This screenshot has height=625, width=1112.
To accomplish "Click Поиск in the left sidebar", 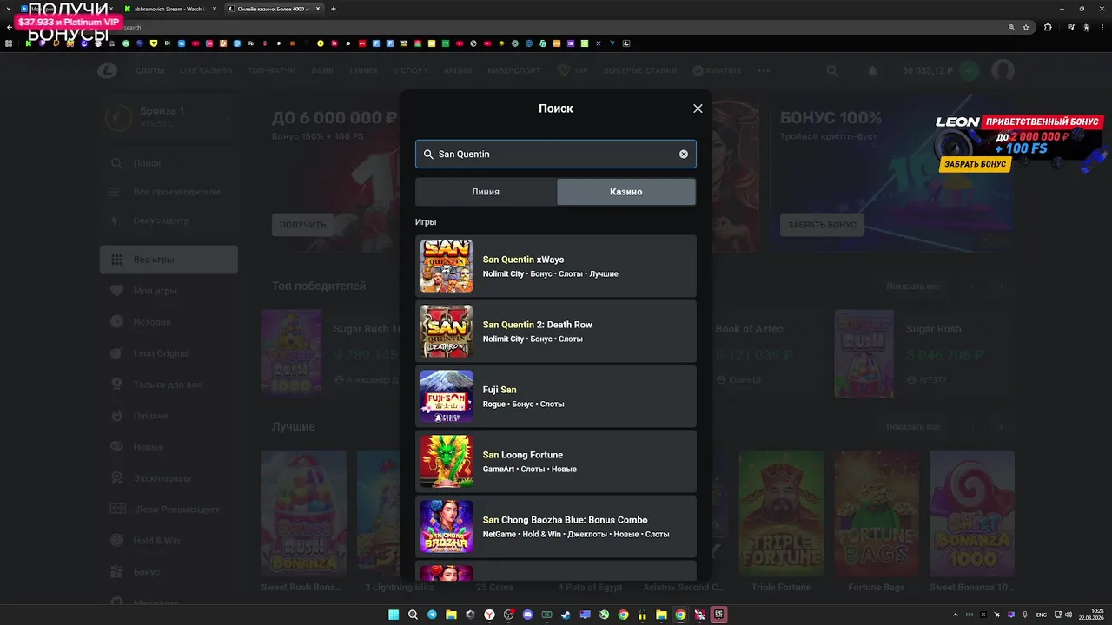I will pyautogui.click(x=169, y=163).
